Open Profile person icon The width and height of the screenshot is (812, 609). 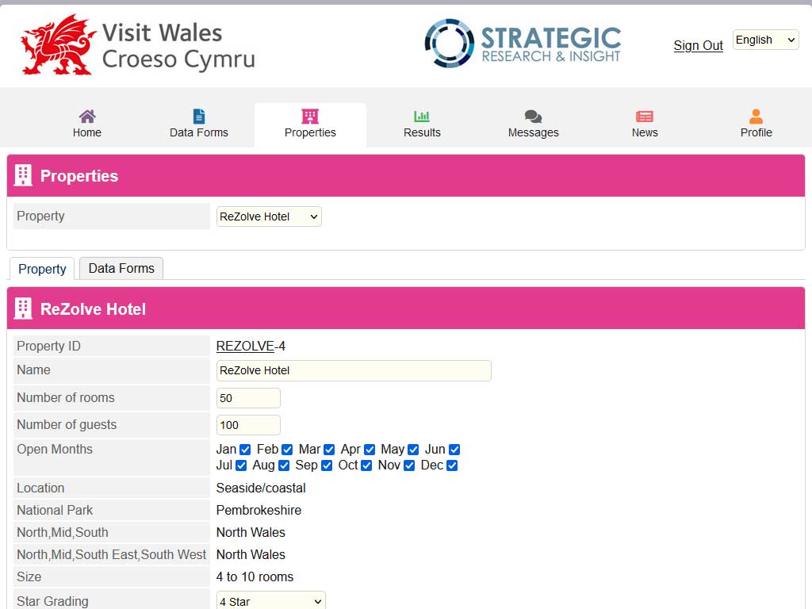coord(756,117)
